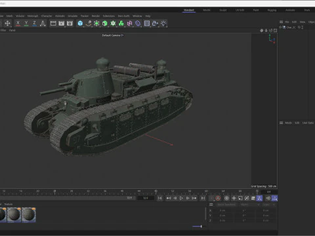Click the viewport axis orientation gizmo
Screen dimensions: 315x236
272,39
